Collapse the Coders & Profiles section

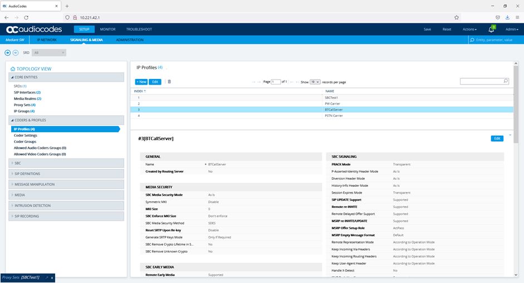(66, 120)
